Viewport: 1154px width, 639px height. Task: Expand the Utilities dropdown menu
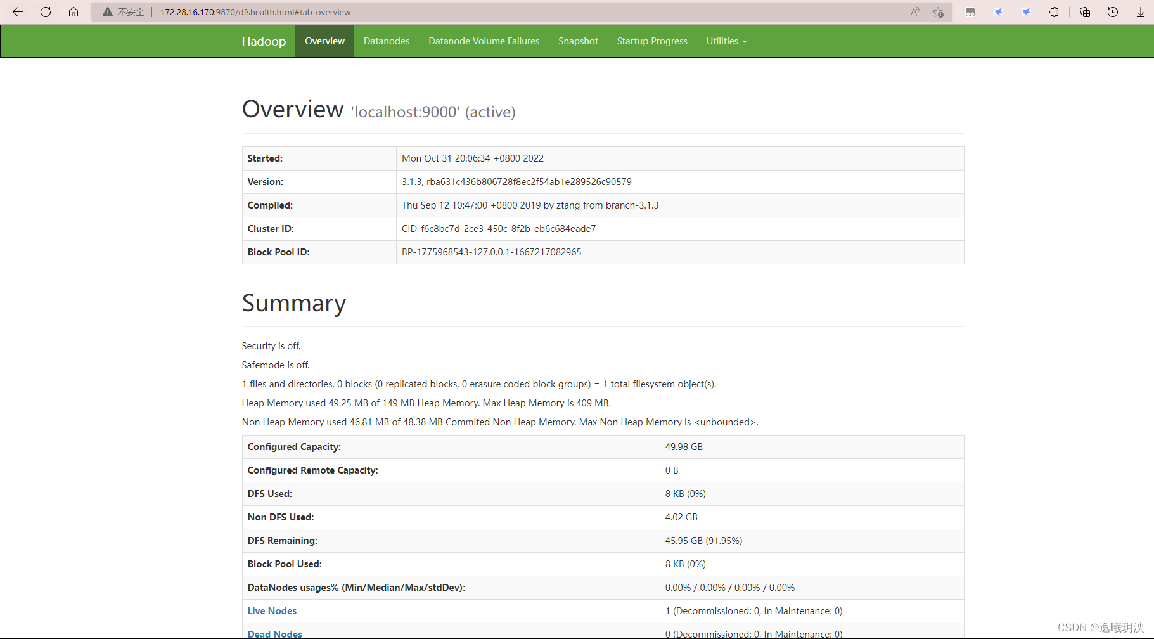(726, 41)
